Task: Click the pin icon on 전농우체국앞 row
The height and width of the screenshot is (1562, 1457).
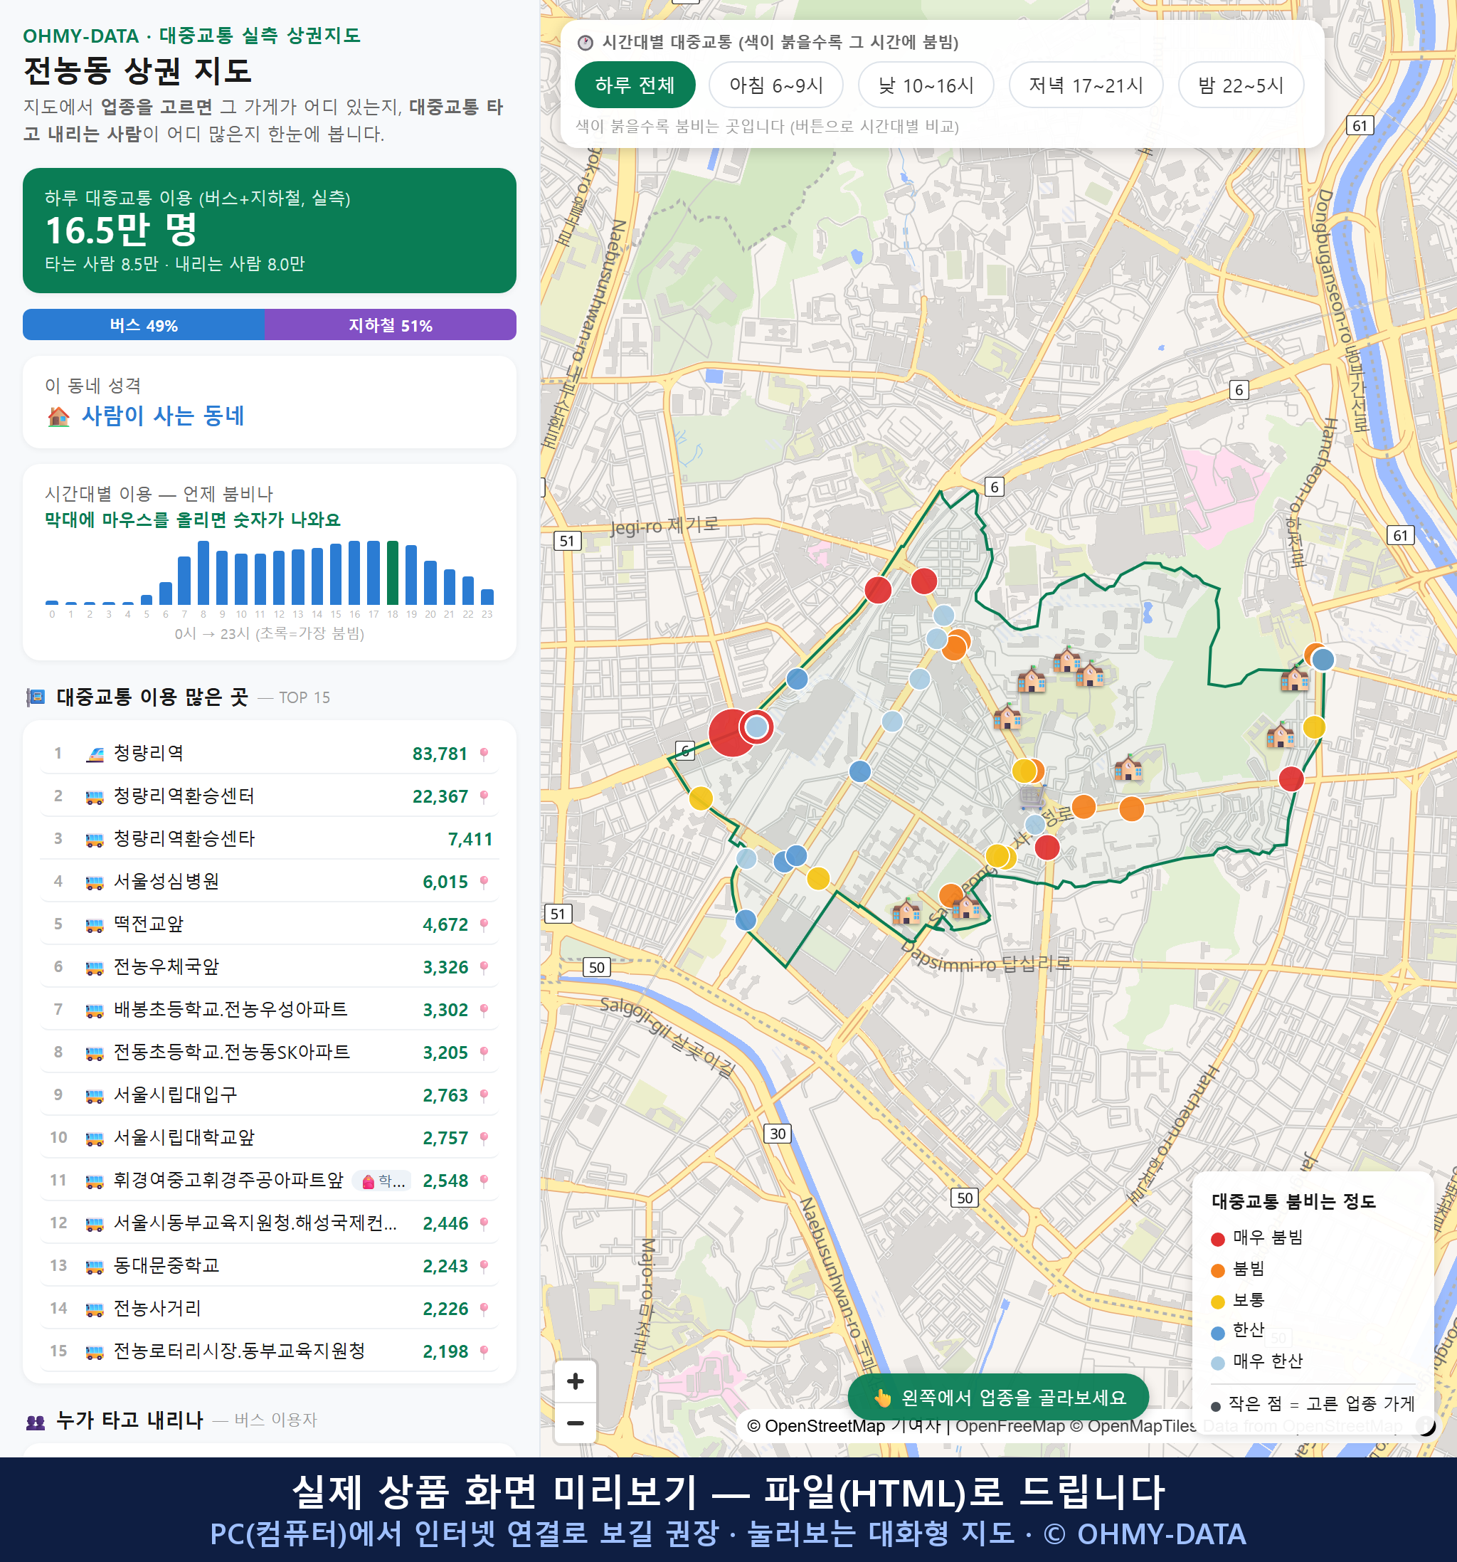Action: tap(484, 968)
